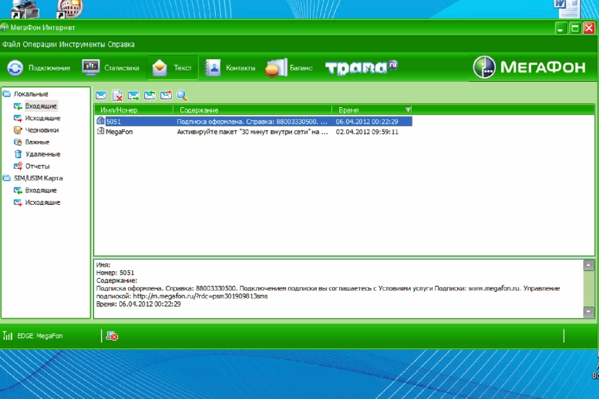Viewport: 599px width, 399px height.
Task: Click the search magnifier icon
Action: (x=182, y=96)
